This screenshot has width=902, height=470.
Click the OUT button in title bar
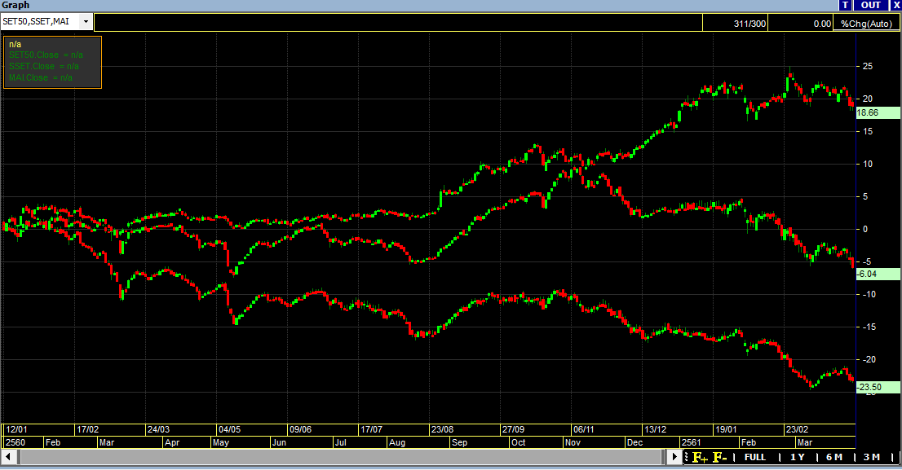click(870, 5)
